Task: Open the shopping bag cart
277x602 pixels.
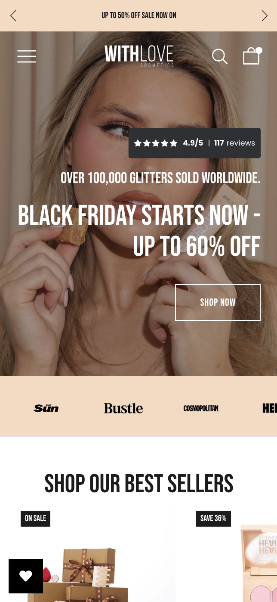Action: pos(252,56)
